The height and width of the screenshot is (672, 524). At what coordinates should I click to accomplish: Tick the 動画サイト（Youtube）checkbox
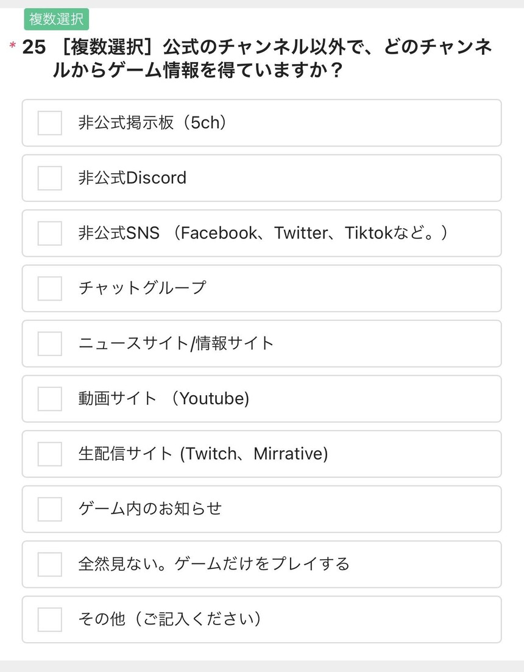coord(49,399)
